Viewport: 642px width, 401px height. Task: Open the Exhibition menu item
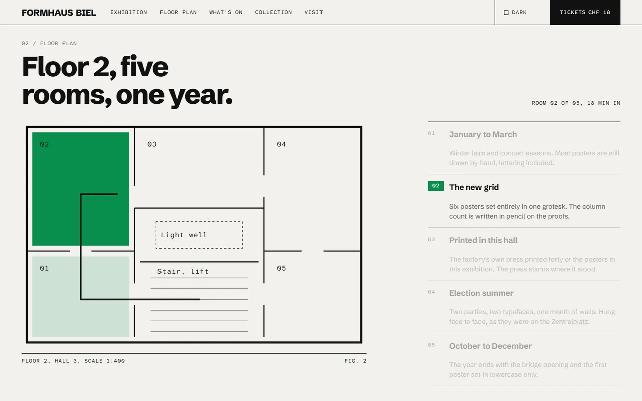(129, 12)
